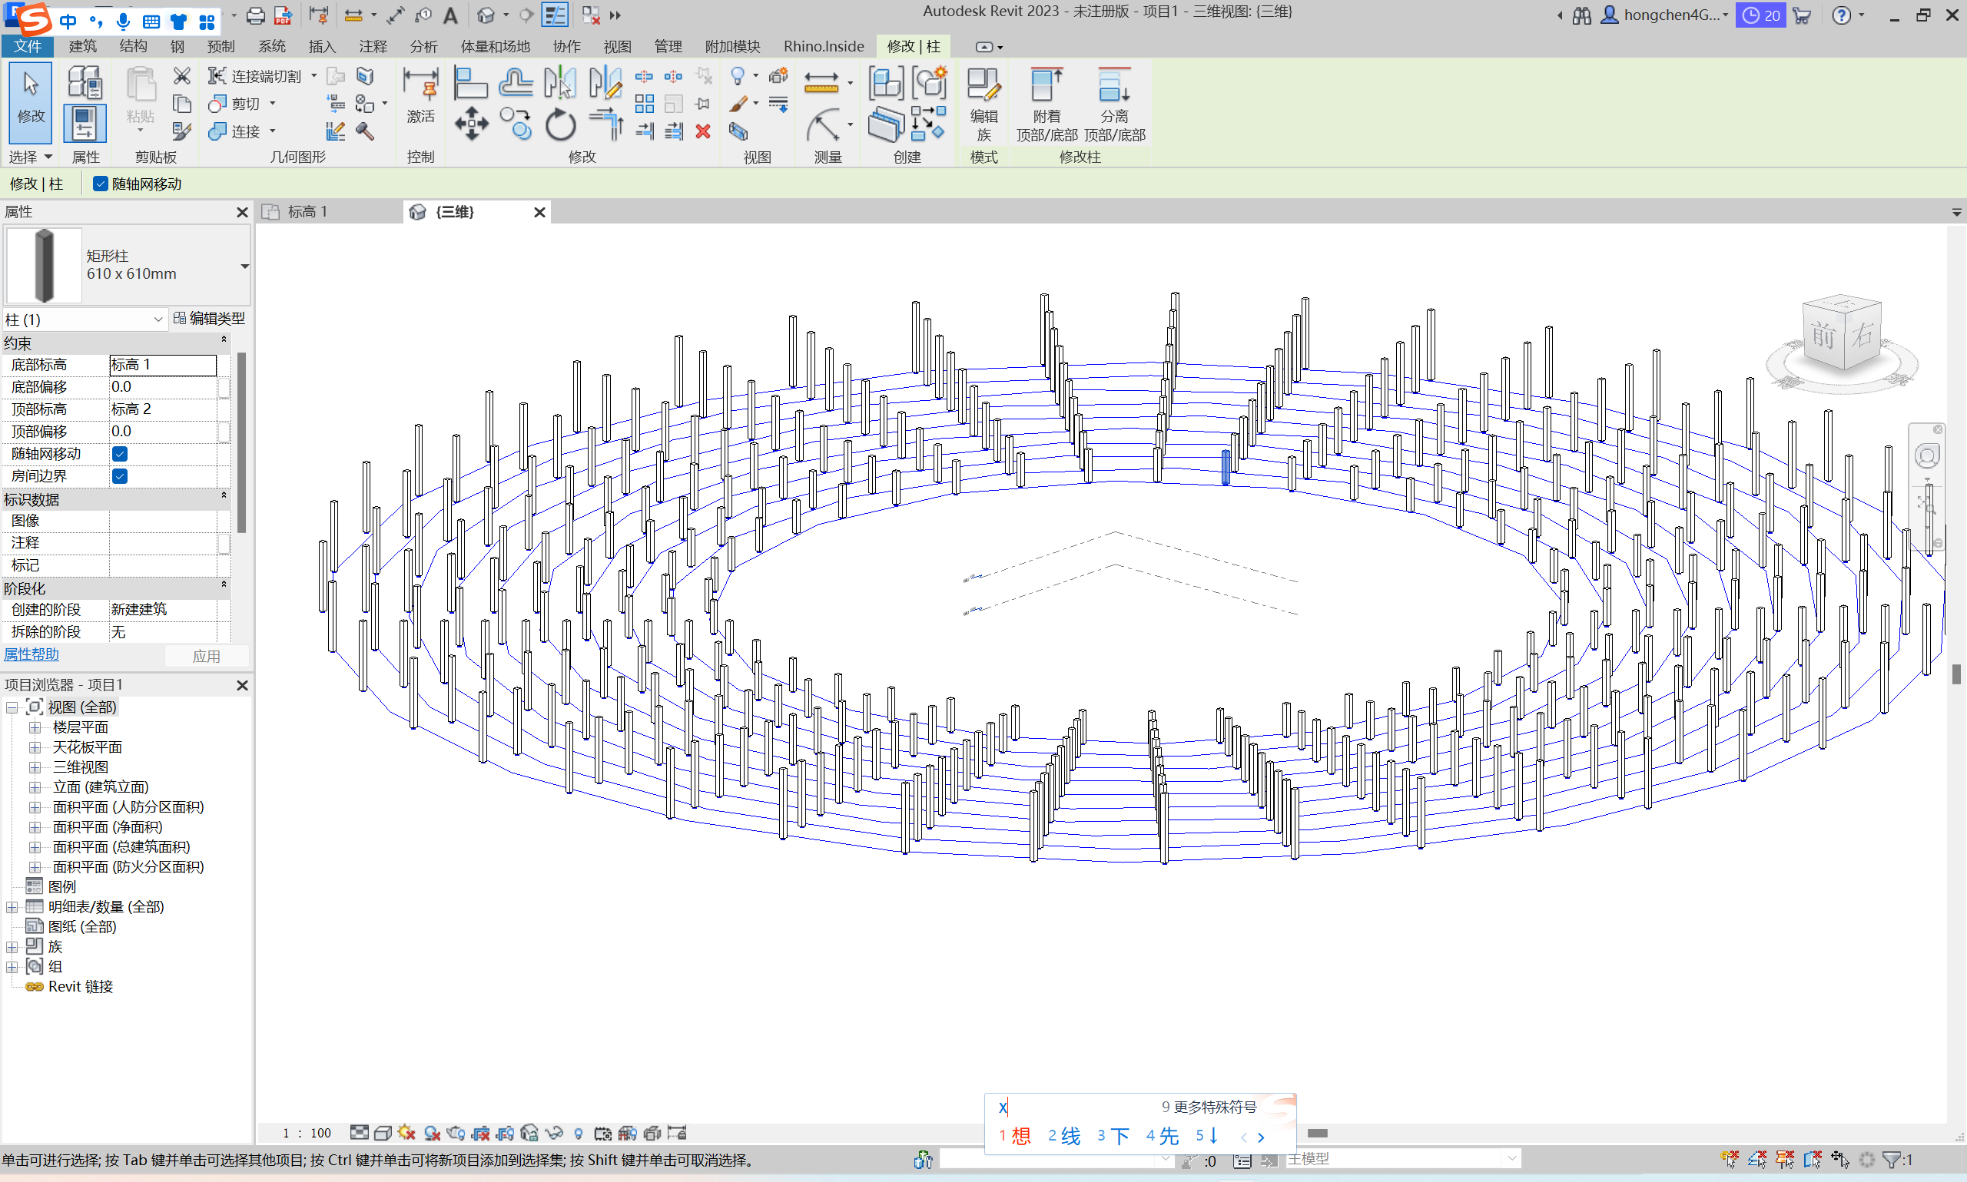
Task: Click the properties panel vertical scrollbar
Action: tap(241, 443)
